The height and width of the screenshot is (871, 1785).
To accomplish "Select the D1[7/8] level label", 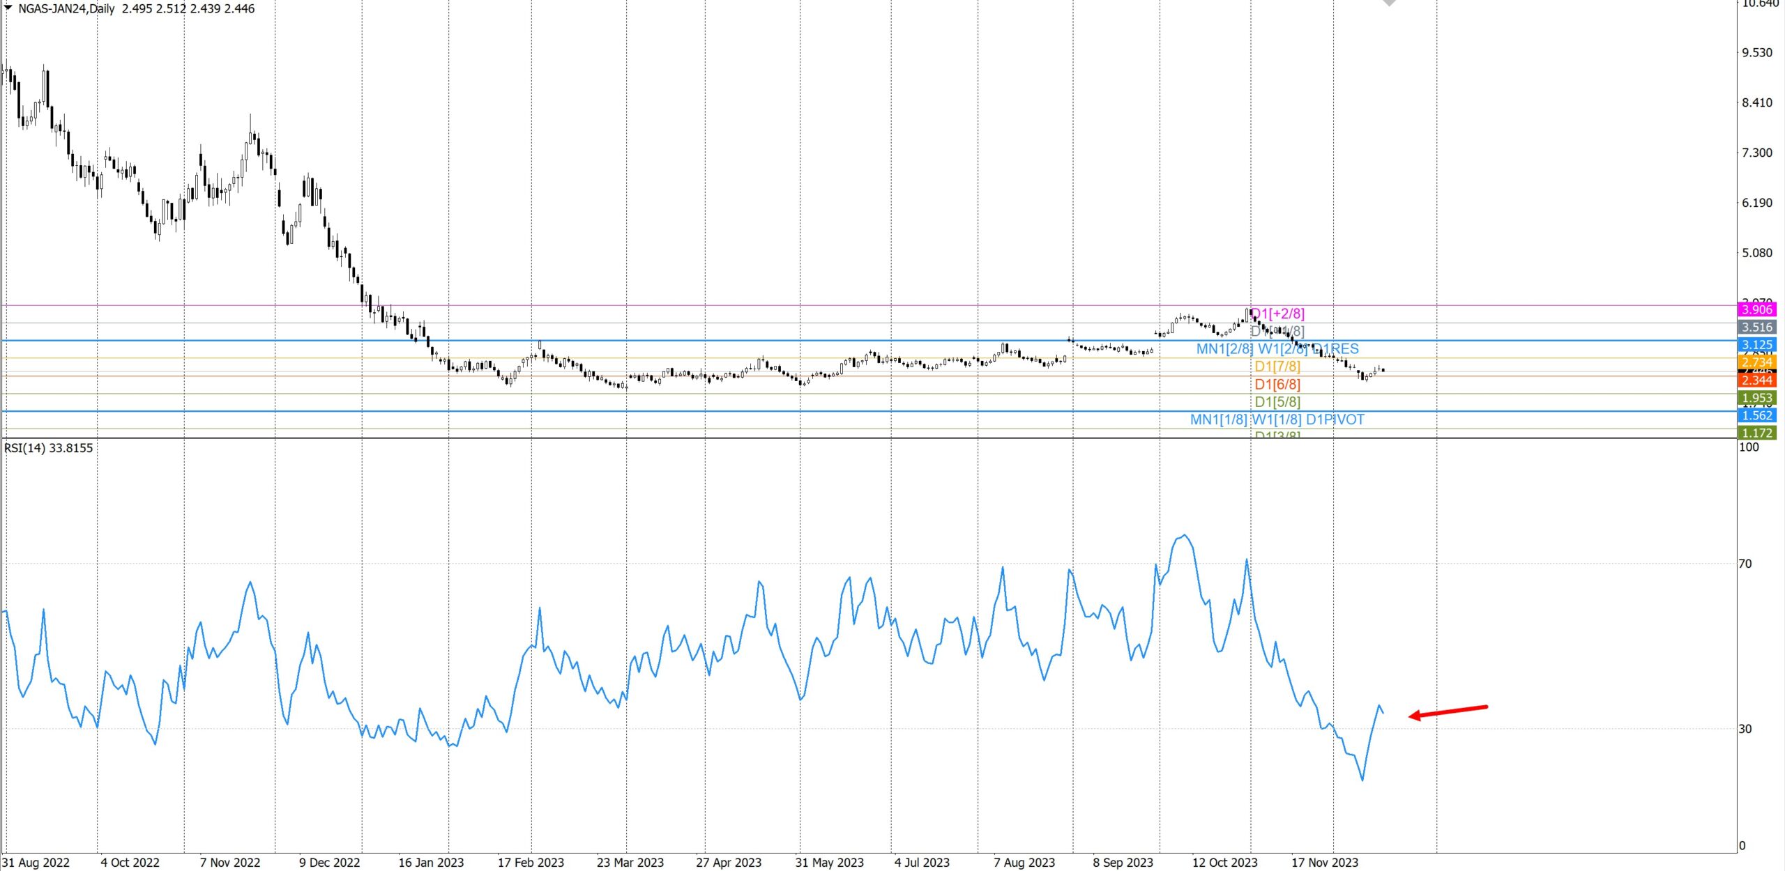I will click(1277, 367).
